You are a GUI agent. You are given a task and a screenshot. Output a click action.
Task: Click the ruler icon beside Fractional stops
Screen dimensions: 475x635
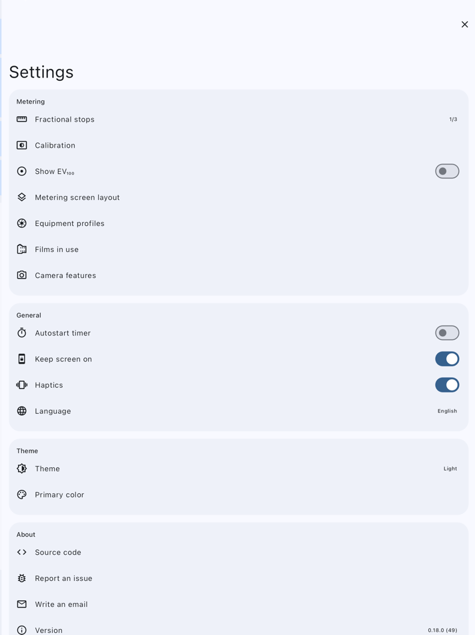coord(22,119)
